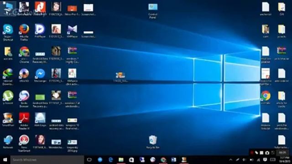
Task: Open File Explorer from the taskbar
Action: pos(121,160)
